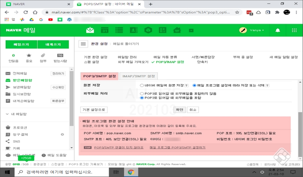The height and width of the screenshot is (177, 303).
Task: Open 단축키 menu
Action: [202, 62]
